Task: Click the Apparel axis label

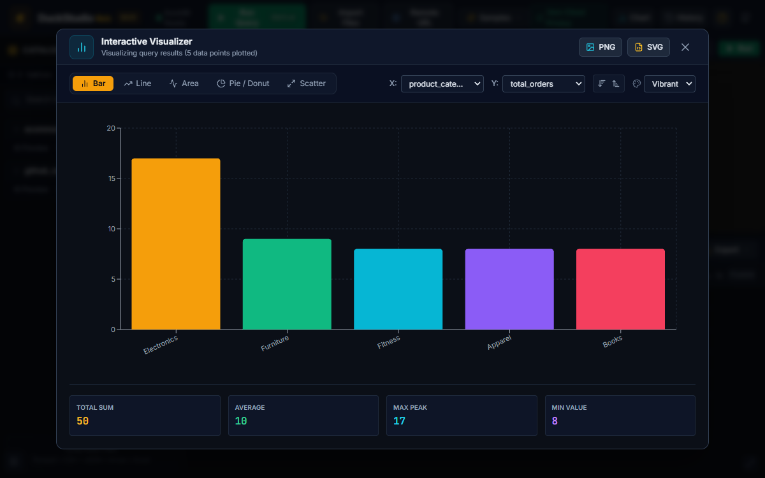Action: coord(499,342)
